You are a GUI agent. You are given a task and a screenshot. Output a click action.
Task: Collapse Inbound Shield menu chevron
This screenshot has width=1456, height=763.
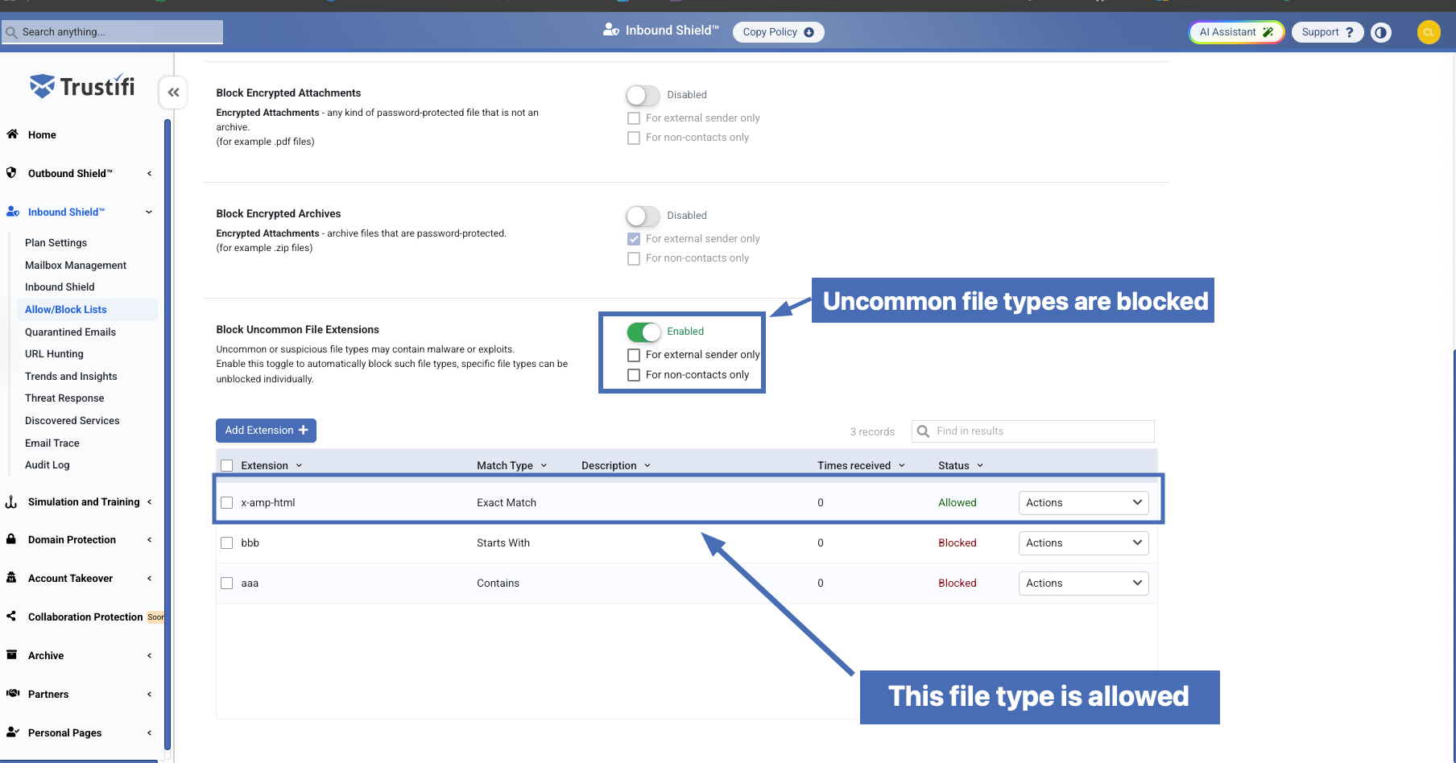(149, 212)
